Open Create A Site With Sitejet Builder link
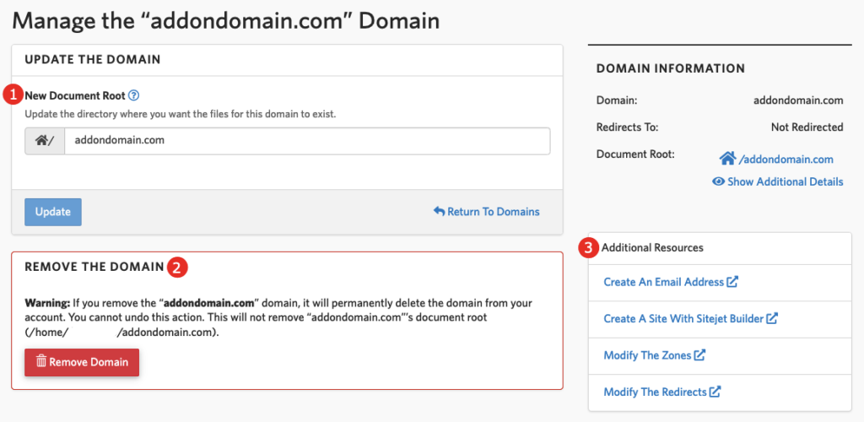864x422 pixels. [690, 318]
